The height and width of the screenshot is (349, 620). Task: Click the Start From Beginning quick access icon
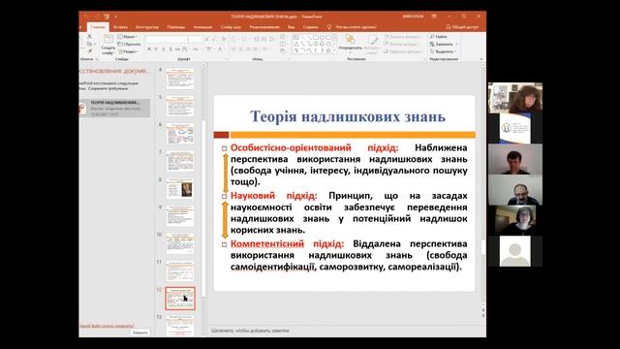click(x=107, y=16)
